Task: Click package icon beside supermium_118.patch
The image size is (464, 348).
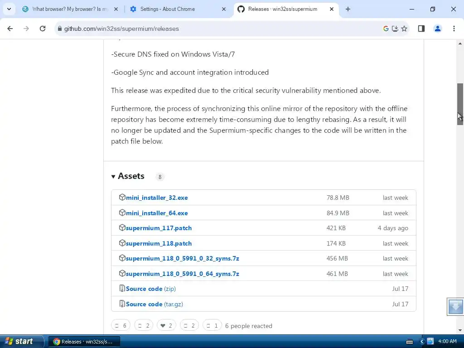Action: coord(122,243)
